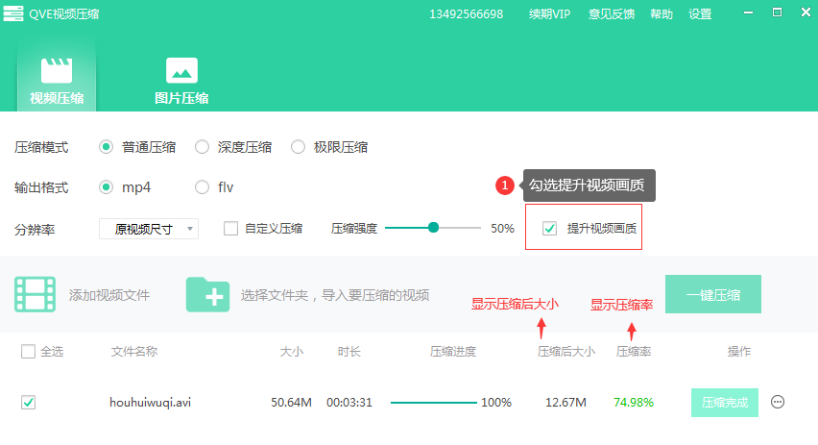
Task: Select 极限压缩 extreme compression mode
Action: [298, 147]
